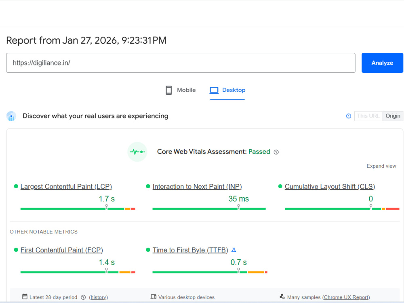Image resolution: width=404 pixels, height=303 pixels.
Task: Click the TTFB distribution bar
Action: click(210, 272)
